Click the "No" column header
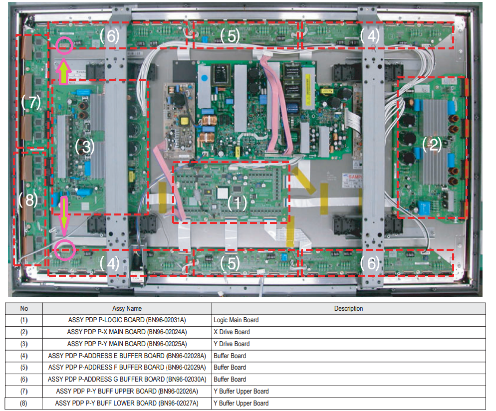This screenshot has width=496, height=411. (24, 309)
